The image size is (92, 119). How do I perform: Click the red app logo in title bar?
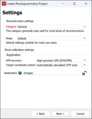4,4
